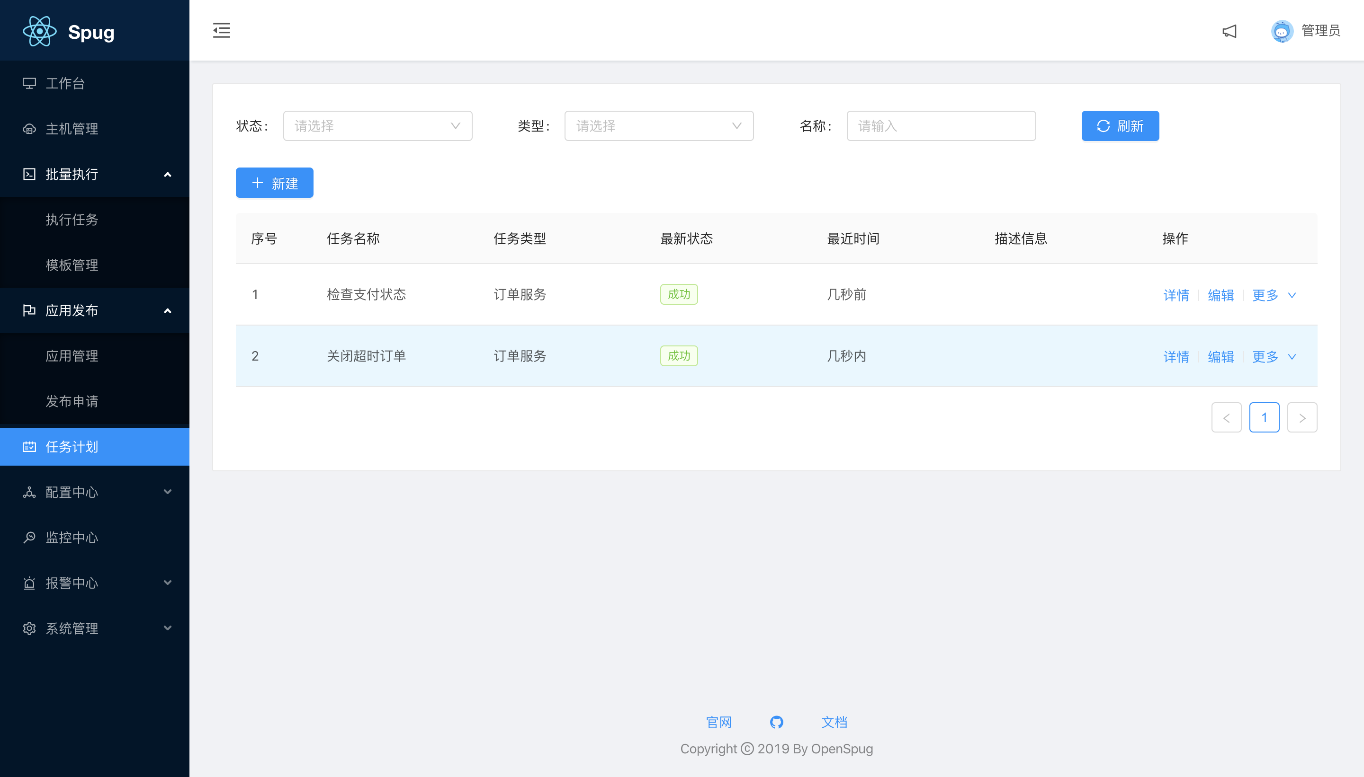Collapse the sidebar with the menu fold icon
The width and height of the screenshot is (1364, 777).
click(221, 30)
